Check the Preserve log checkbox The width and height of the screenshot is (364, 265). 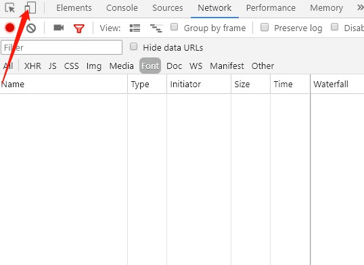(265, 27)
